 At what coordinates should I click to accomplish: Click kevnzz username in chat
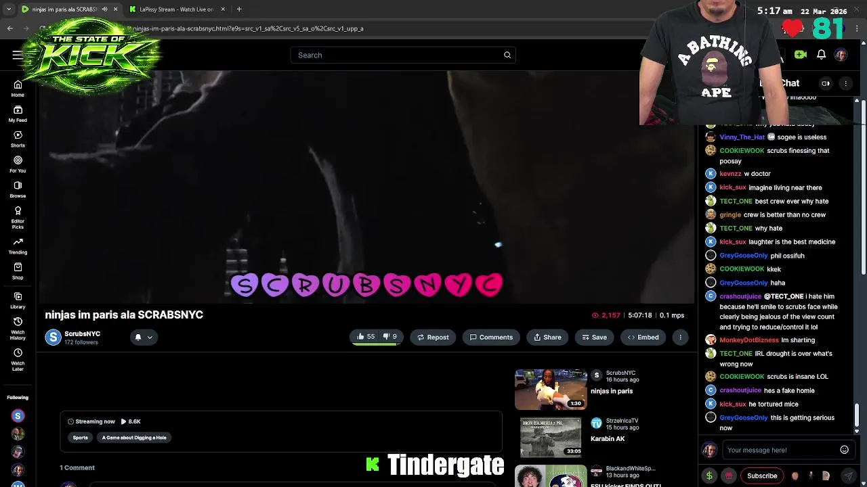point(730,174)
